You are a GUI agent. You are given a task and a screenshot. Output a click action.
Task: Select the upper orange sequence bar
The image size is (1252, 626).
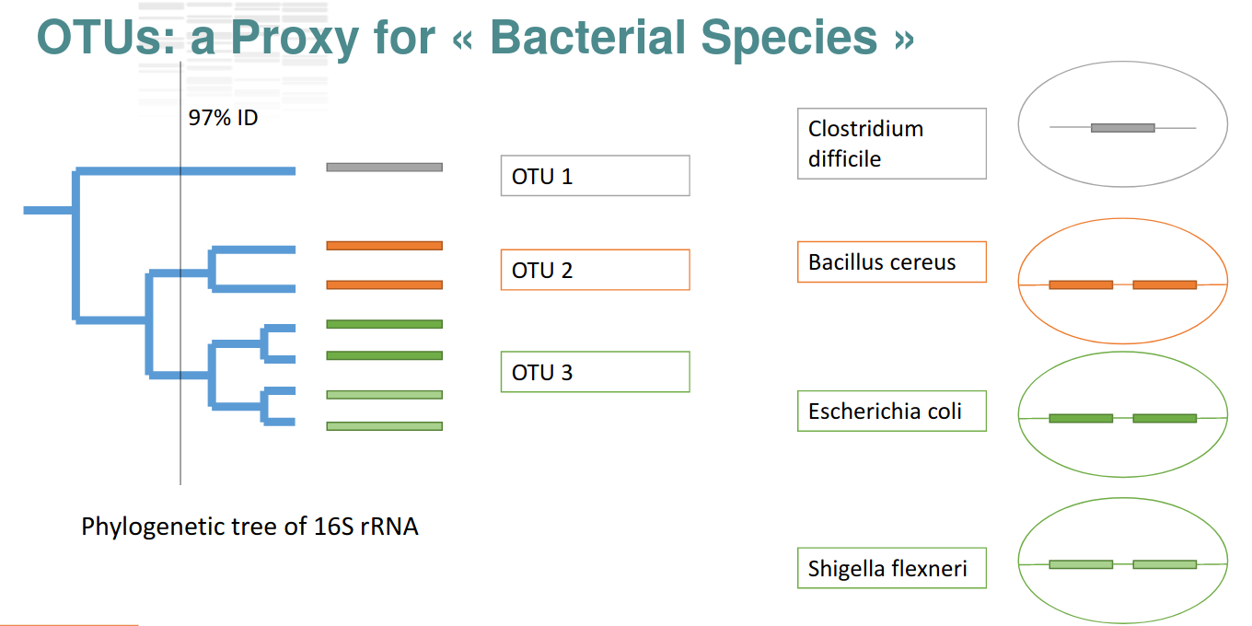pyautogui.click(x=384, y=246)
